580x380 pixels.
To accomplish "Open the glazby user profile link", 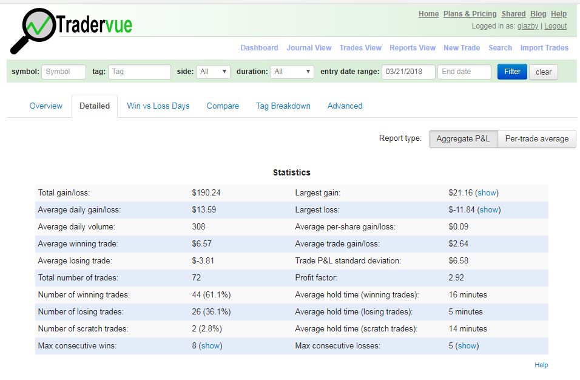I will coord(527,26).
